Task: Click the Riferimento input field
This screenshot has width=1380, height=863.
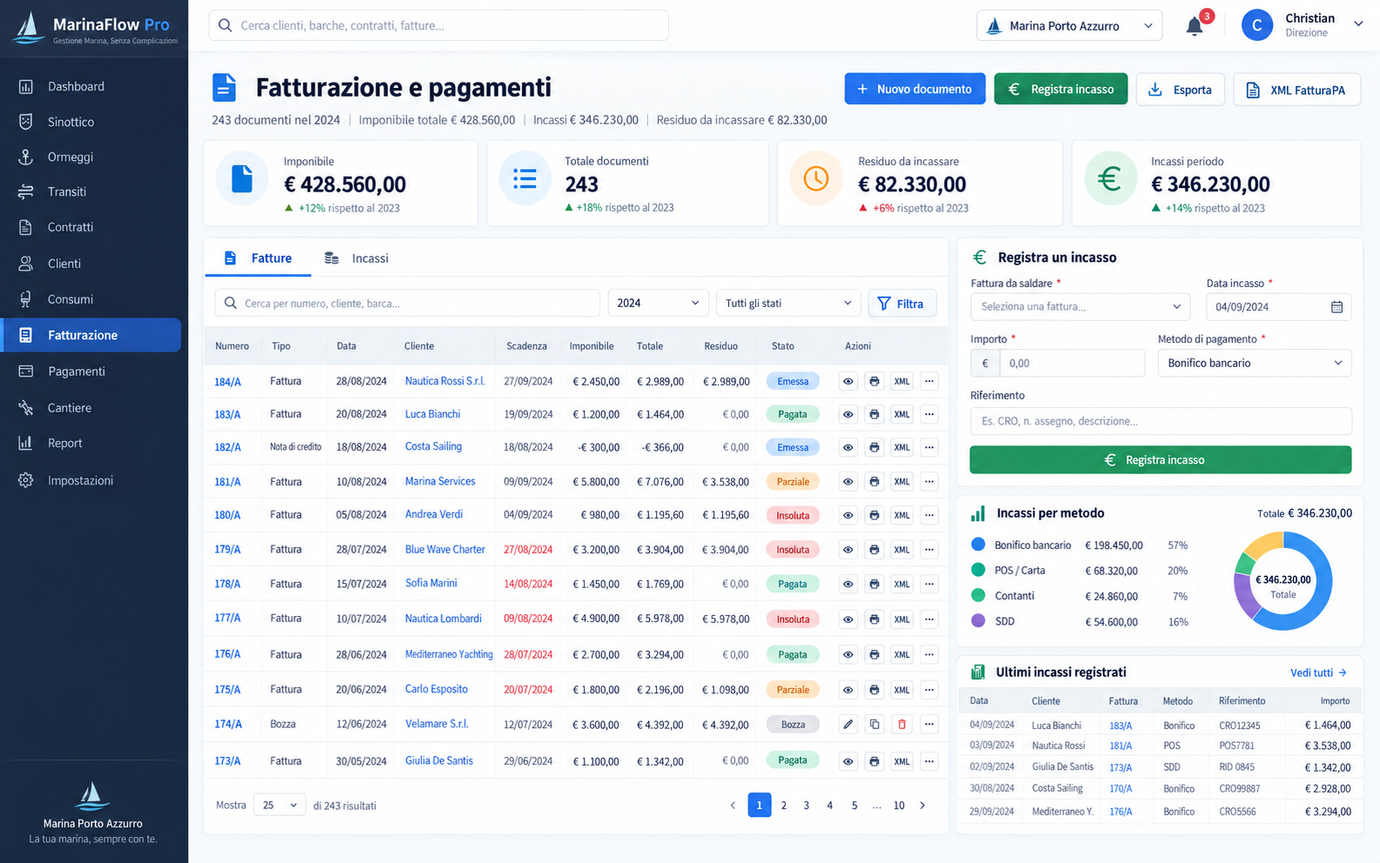Action: click(1161, 421)
